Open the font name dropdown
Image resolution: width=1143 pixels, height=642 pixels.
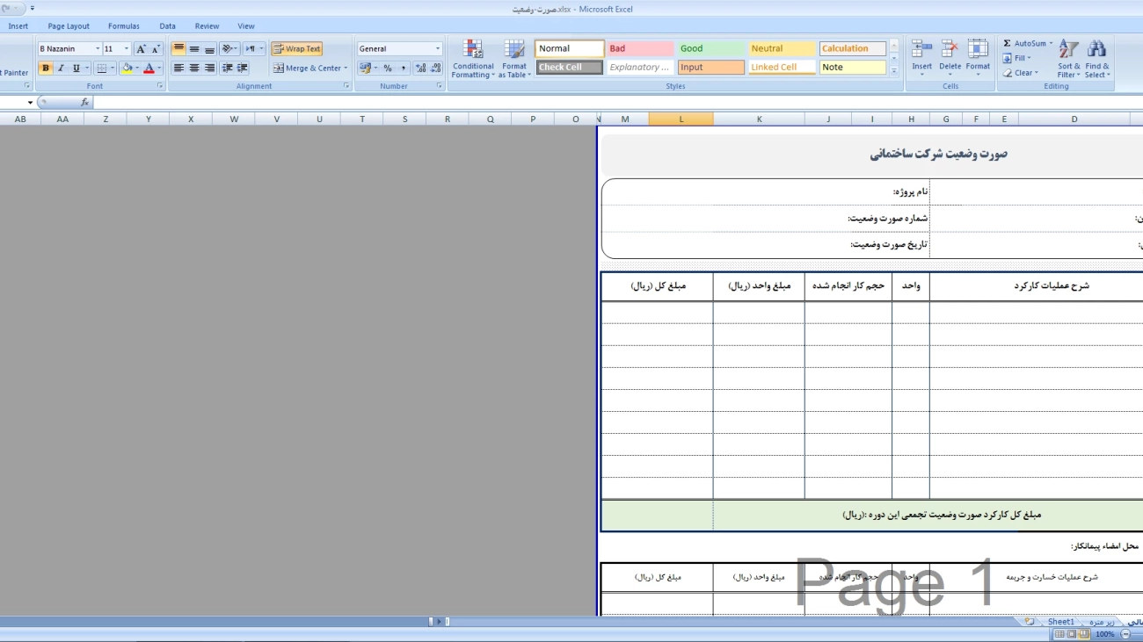(98, 49)
